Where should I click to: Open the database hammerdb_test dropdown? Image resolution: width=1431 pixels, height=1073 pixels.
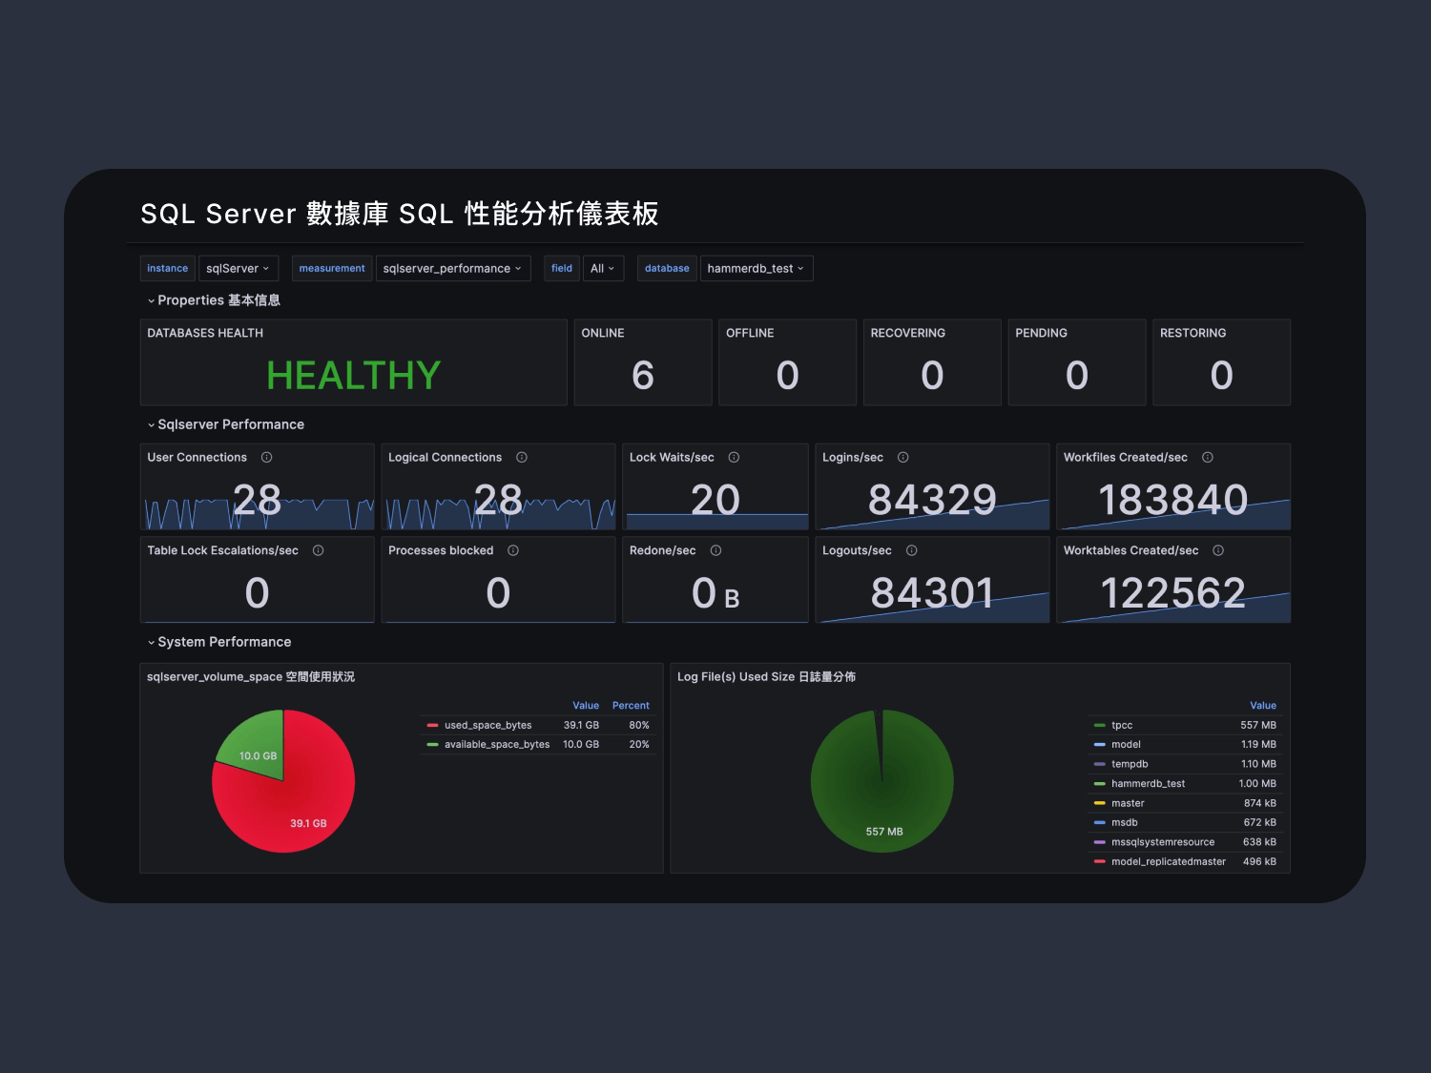pyautogui.click(x=756, y=269)
